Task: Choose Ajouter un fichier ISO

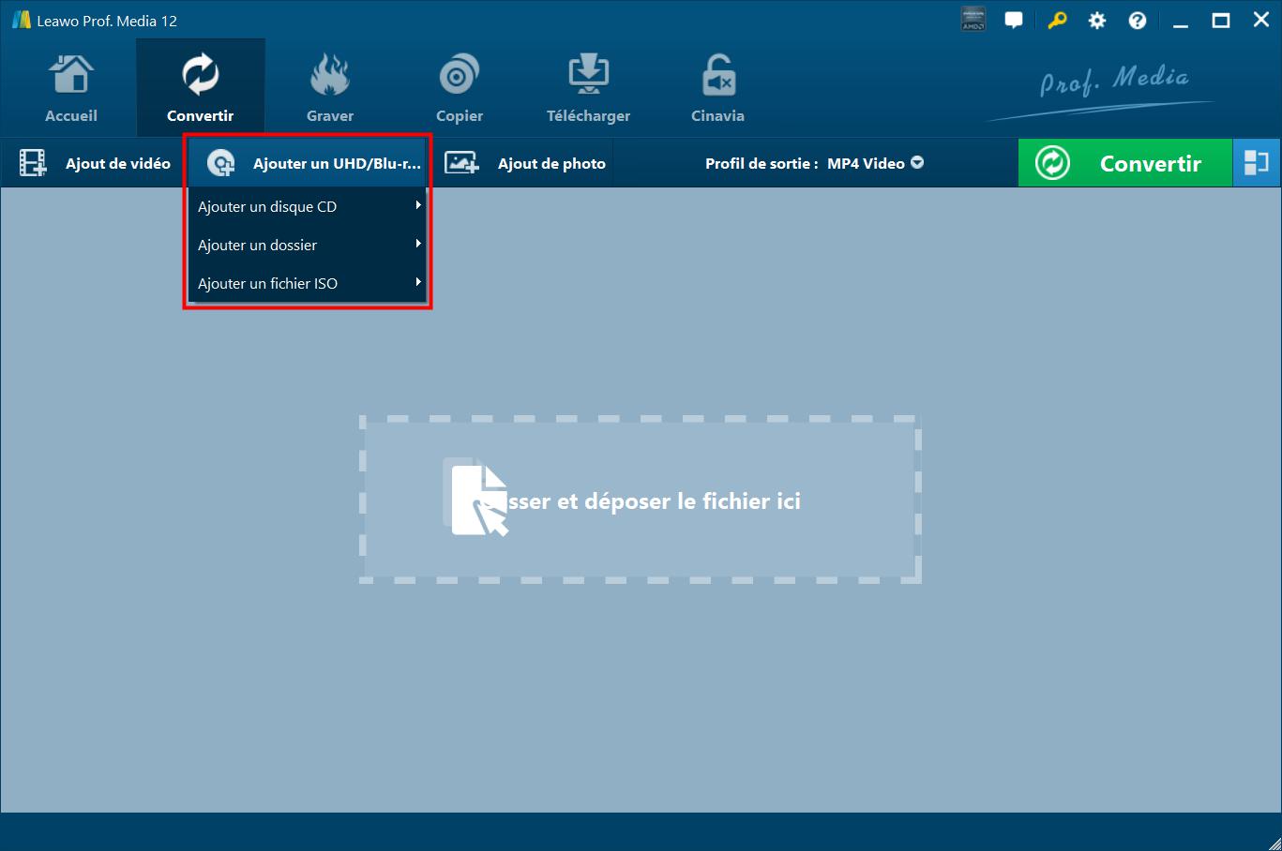Action: (308, 283)
